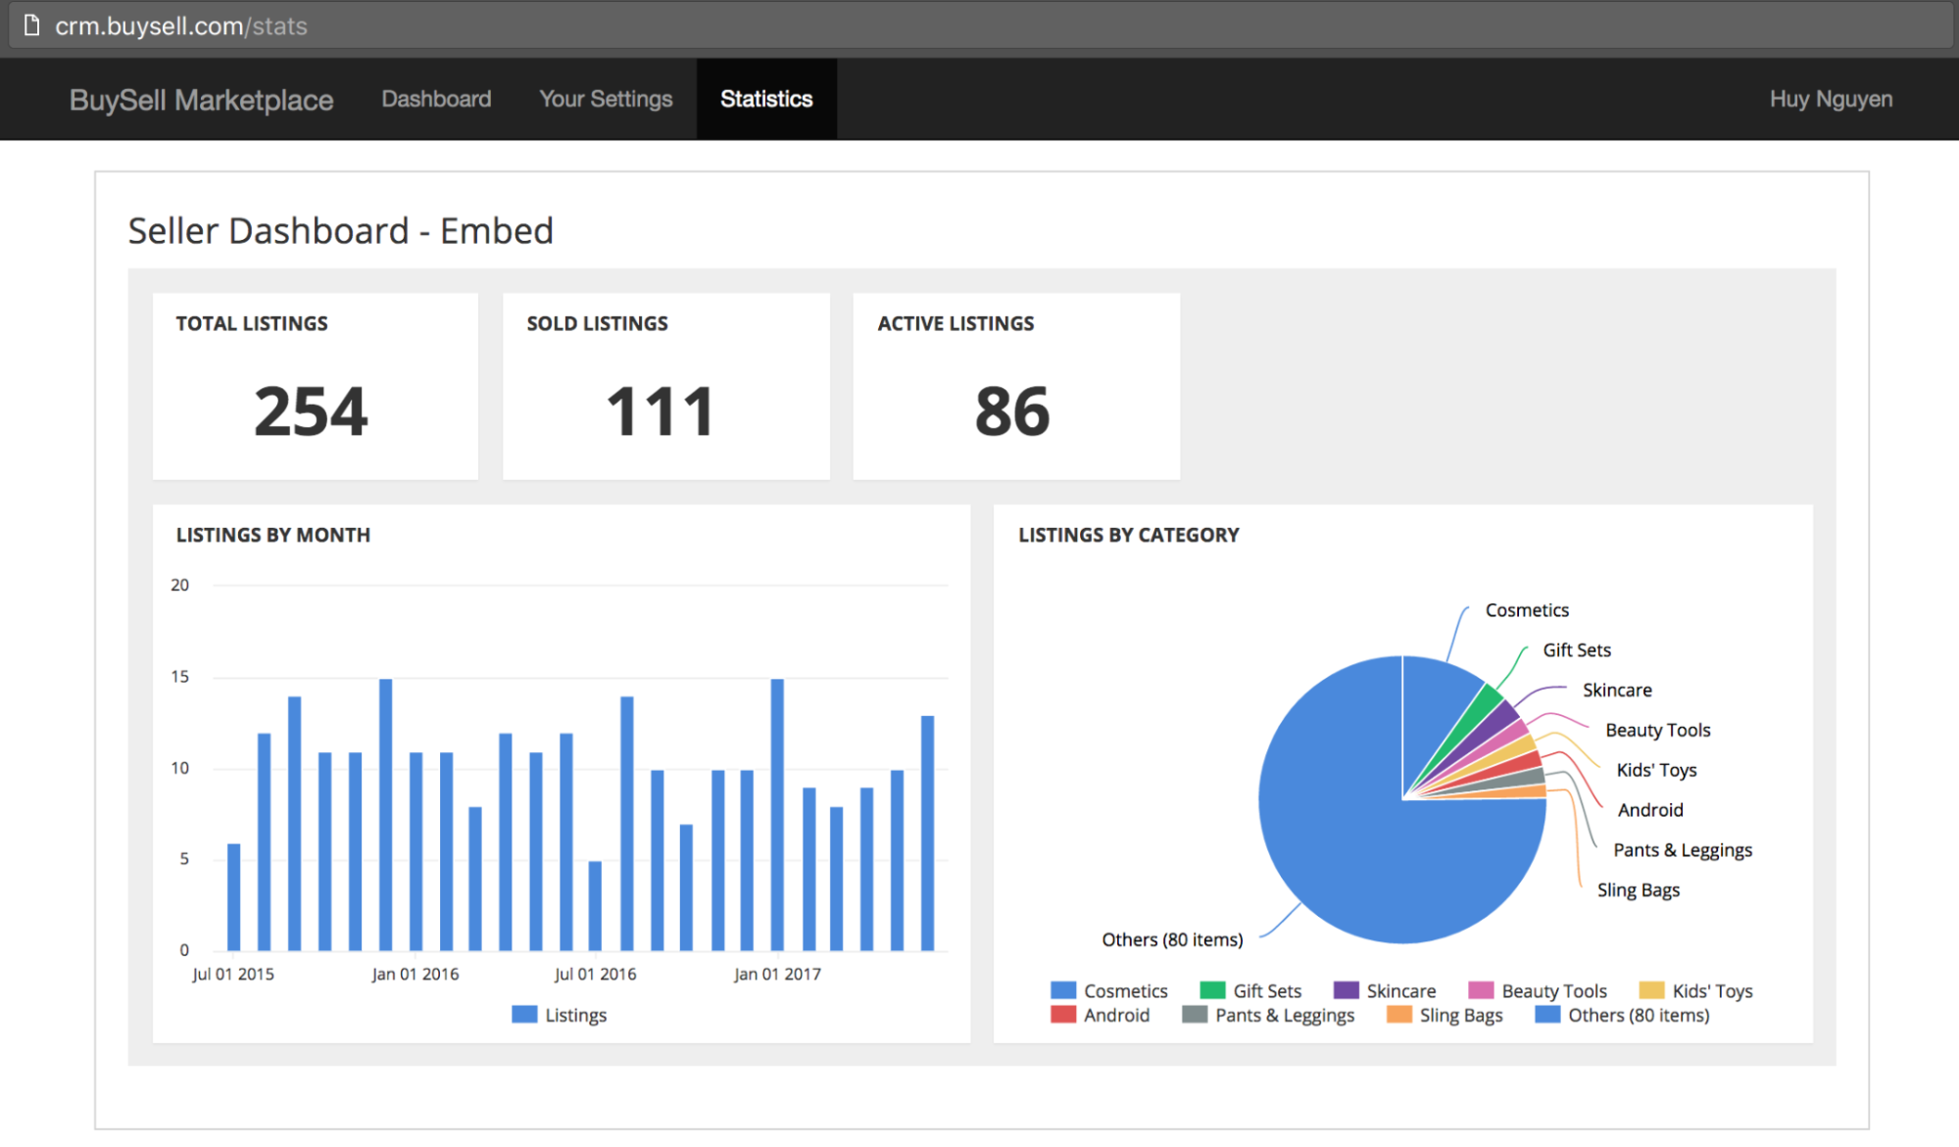This screenshot has width=1959, height=1147.
Task: Click the Total Listings card
Action: tap(315, 386)
